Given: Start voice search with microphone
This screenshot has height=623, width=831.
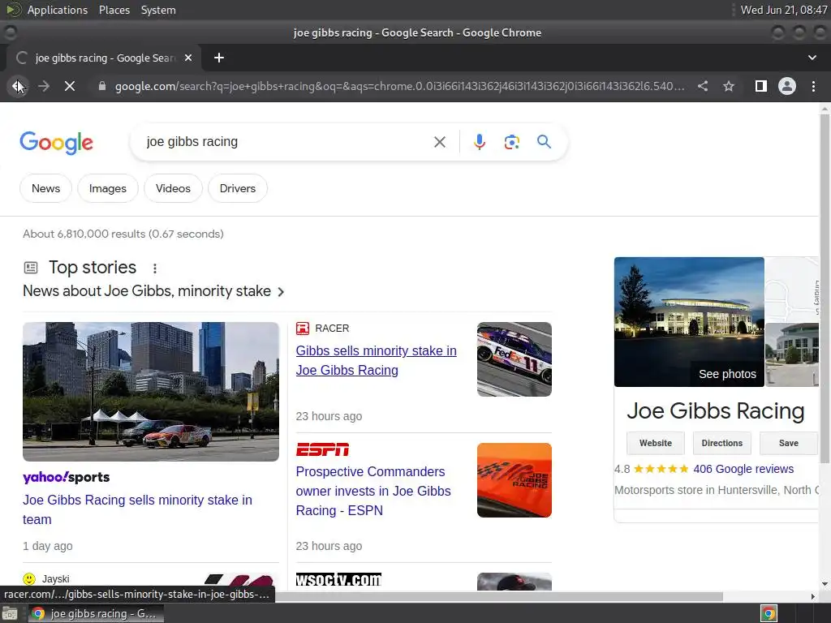Looking at the screenshot, I should pos(479,142).
